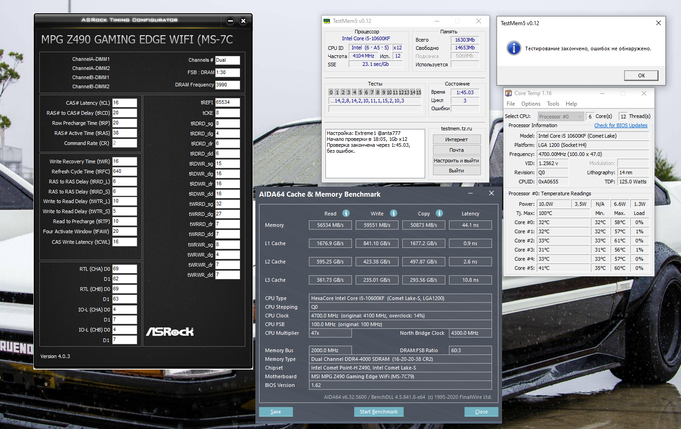This screenshot has width=681, height=429.
Task: Select the BIOS Version 1.62 field
Action: 400,385
